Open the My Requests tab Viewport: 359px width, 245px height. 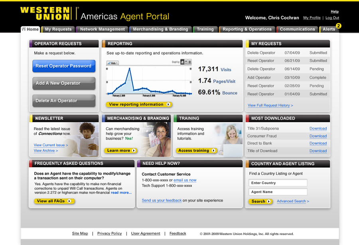coord(58,29)
